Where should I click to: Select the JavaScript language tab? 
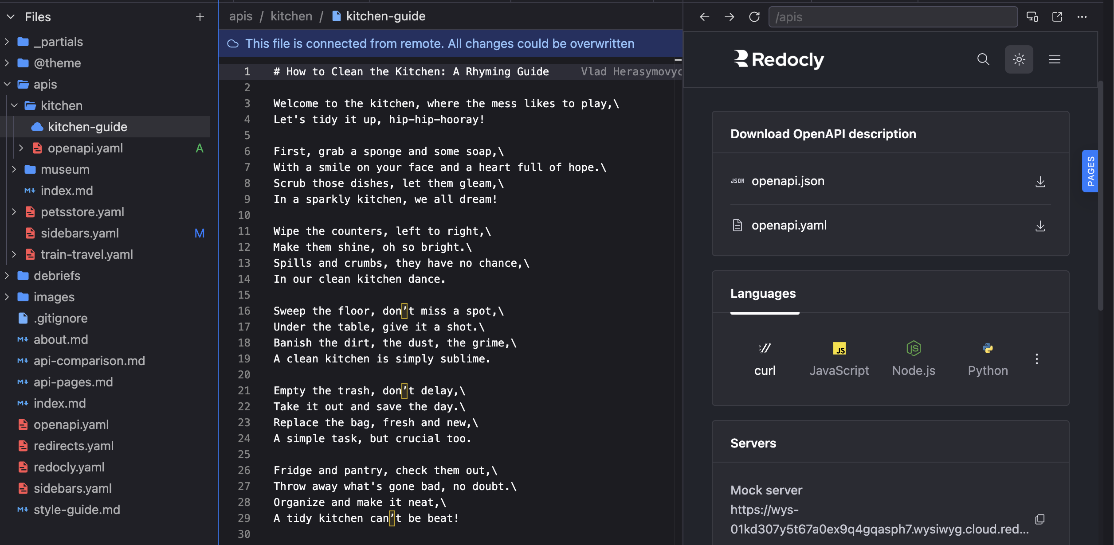pos(839,359)
